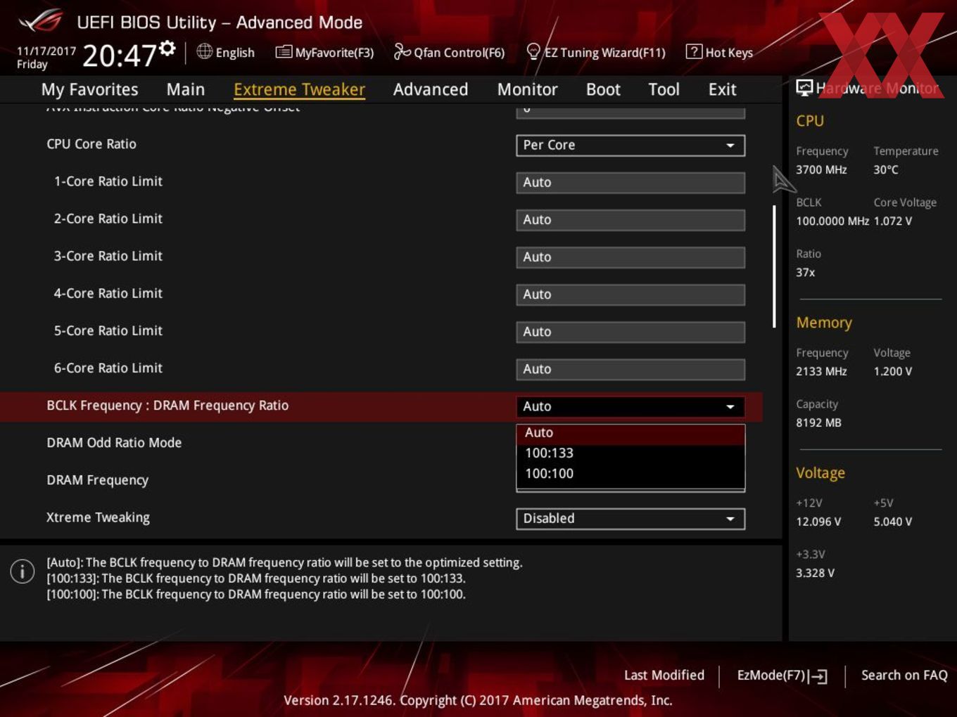
Task: Click the settings gear next to the clock
Action: 167,49
